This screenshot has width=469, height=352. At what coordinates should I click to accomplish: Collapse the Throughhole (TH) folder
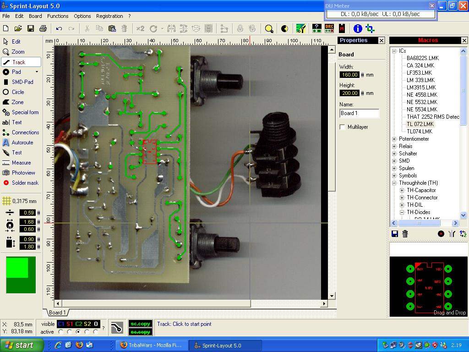[394, 183]
